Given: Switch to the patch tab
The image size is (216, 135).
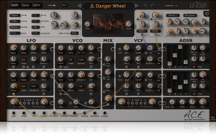Looking at the screenshot, I should [x=37, y=5].
